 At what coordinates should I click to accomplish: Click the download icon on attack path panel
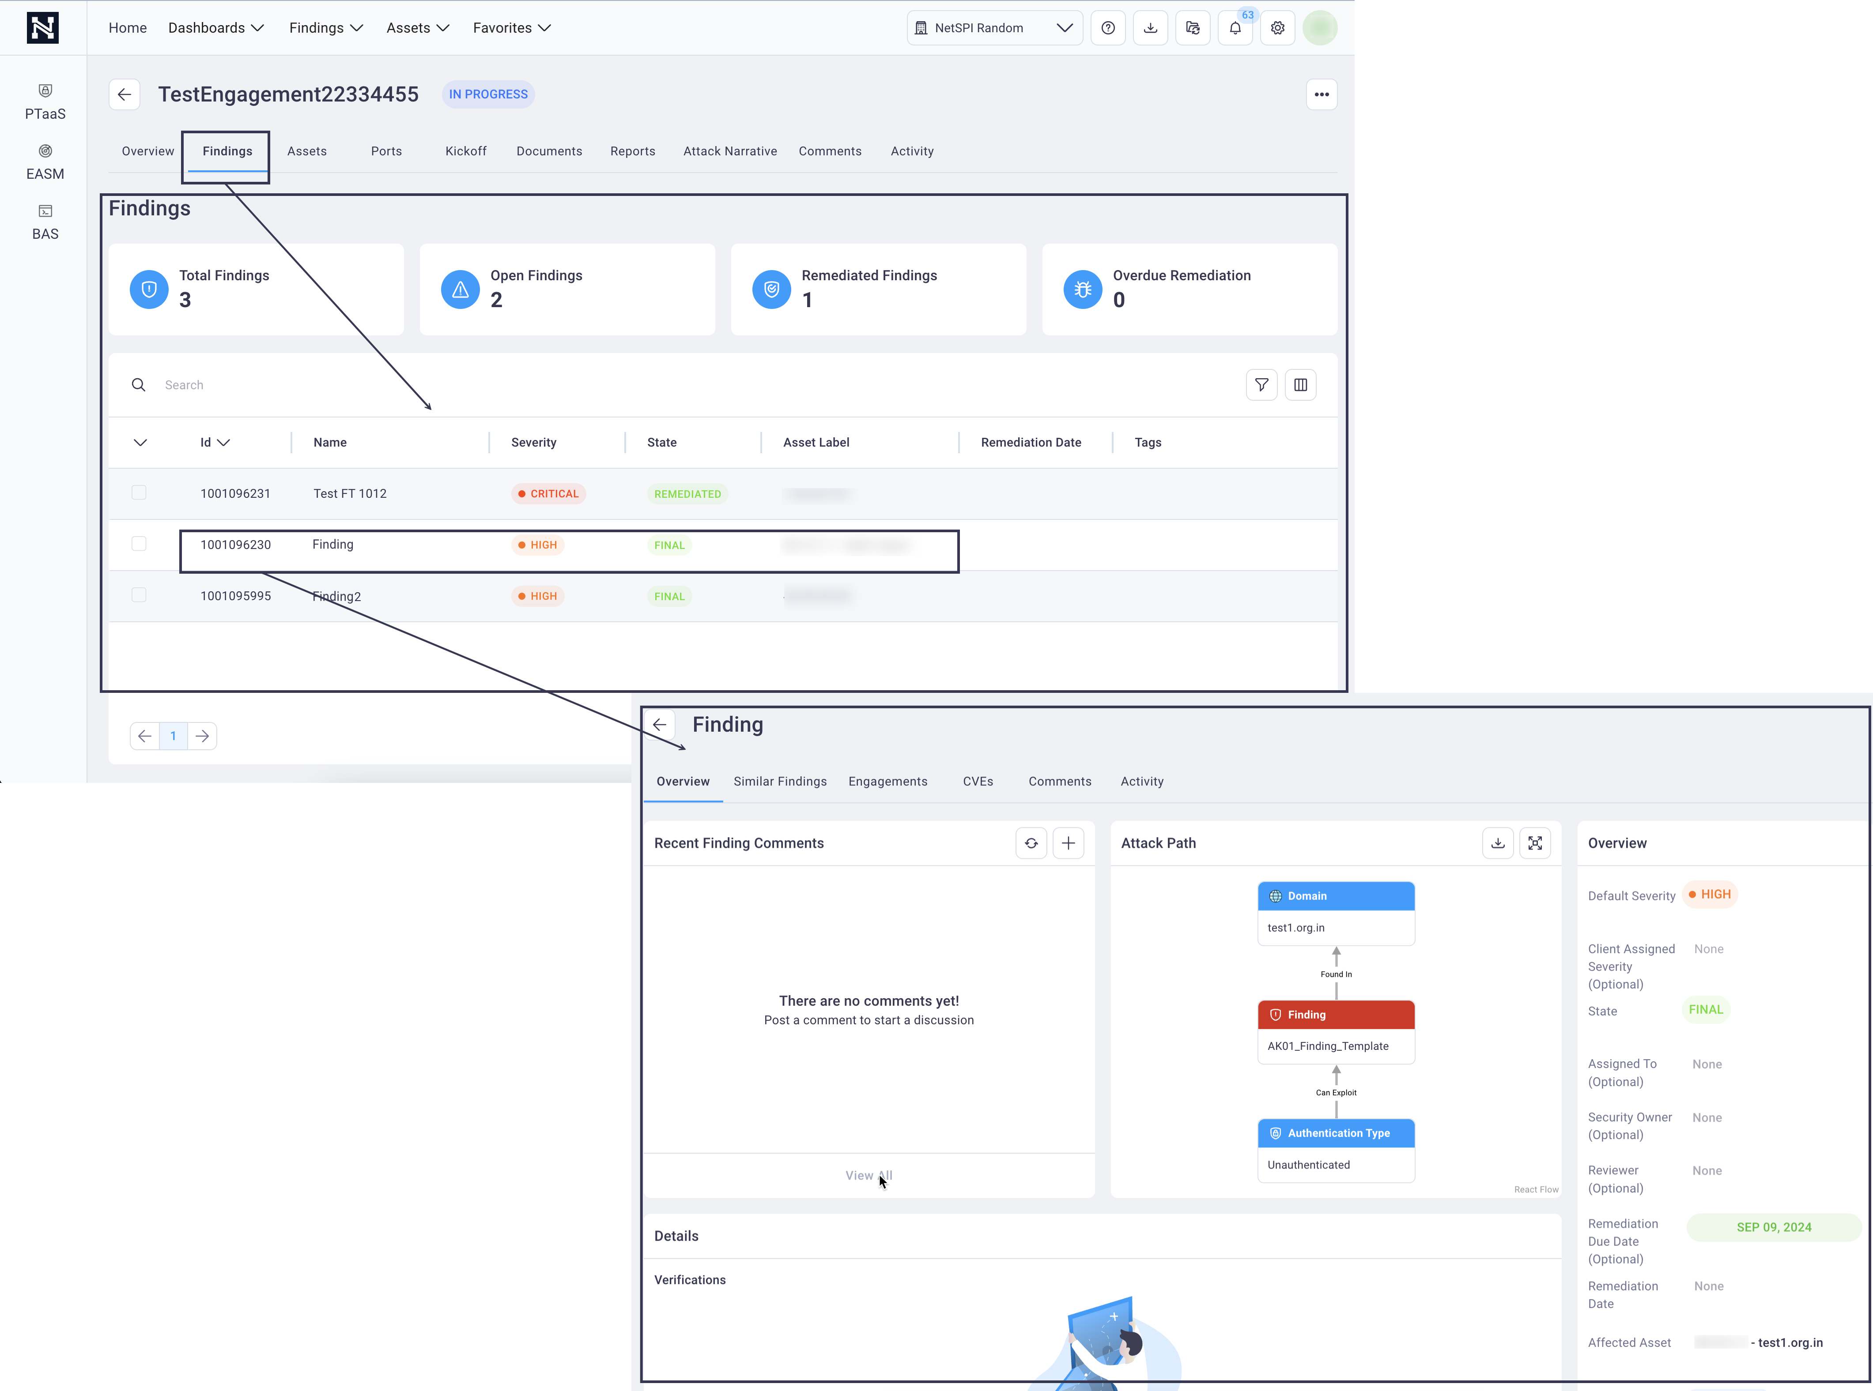coord(1497,843)
